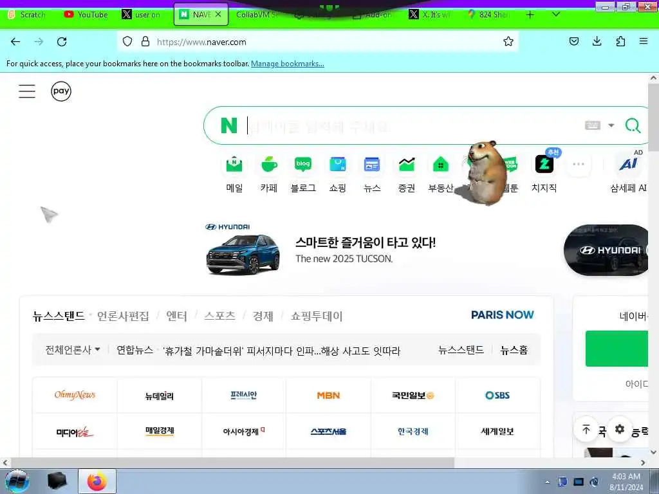659x494 pixels.
Task: Select the 뉴스스탠드 section tab
Action: [59, 316]
